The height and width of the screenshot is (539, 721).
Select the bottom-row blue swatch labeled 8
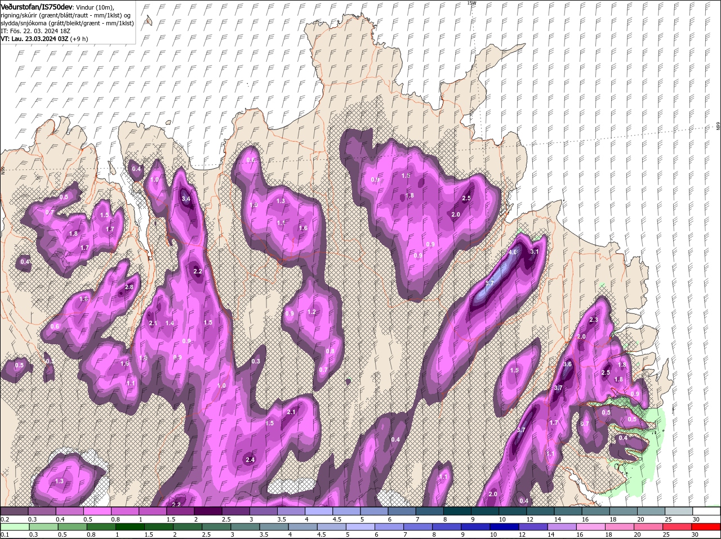click(447, 527)
